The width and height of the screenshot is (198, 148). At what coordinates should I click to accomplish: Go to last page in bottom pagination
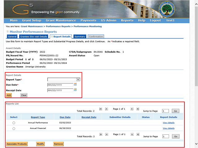pos(138,134)
